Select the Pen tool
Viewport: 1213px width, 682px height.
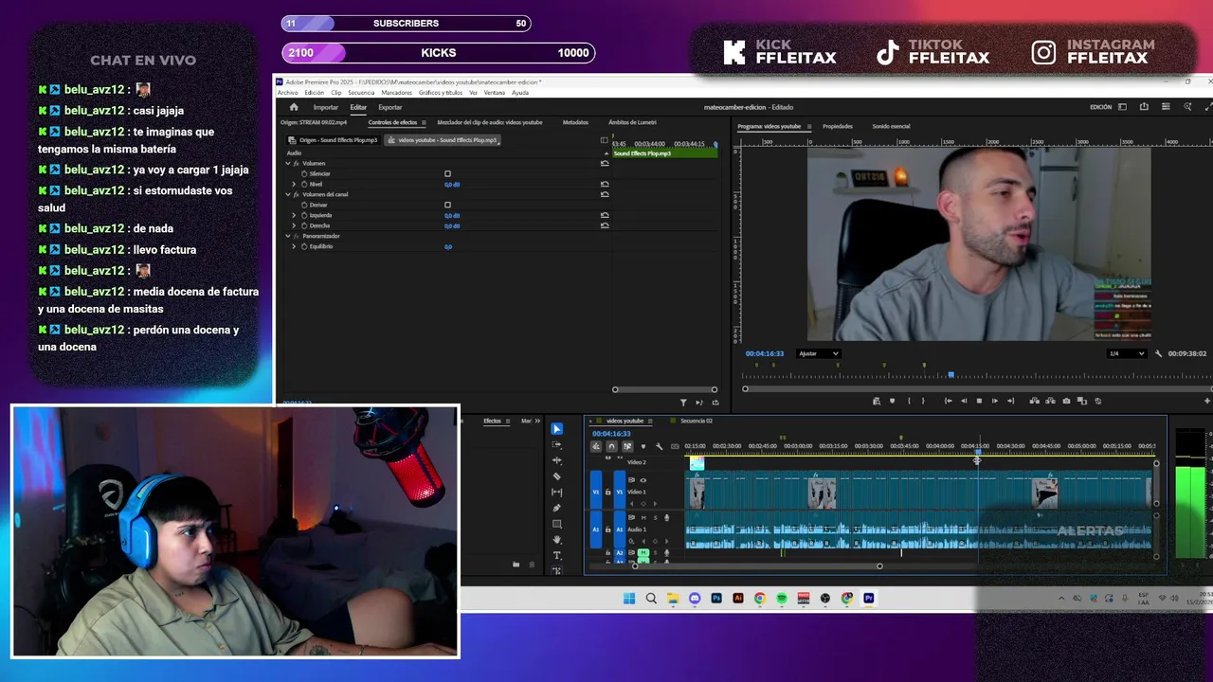pos(556,508)
